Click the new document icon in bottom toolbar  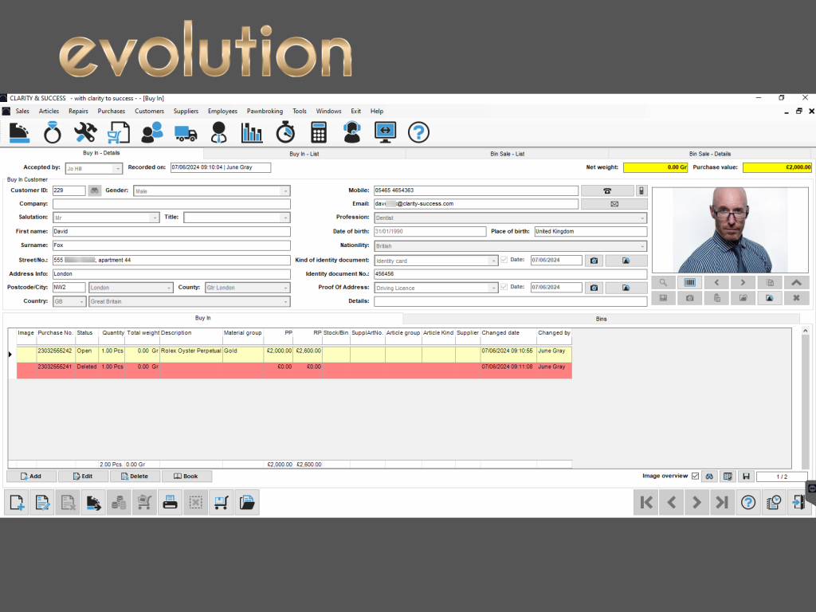click(x=17, y=503)
